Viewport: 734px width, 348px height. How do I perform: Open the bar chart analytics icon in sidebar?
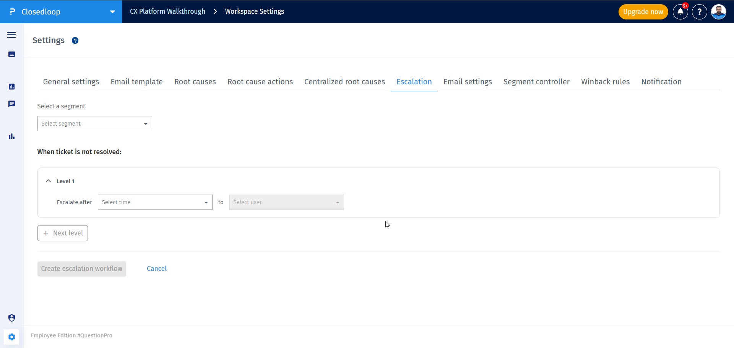pyautogui.click(x=11, y=136)
